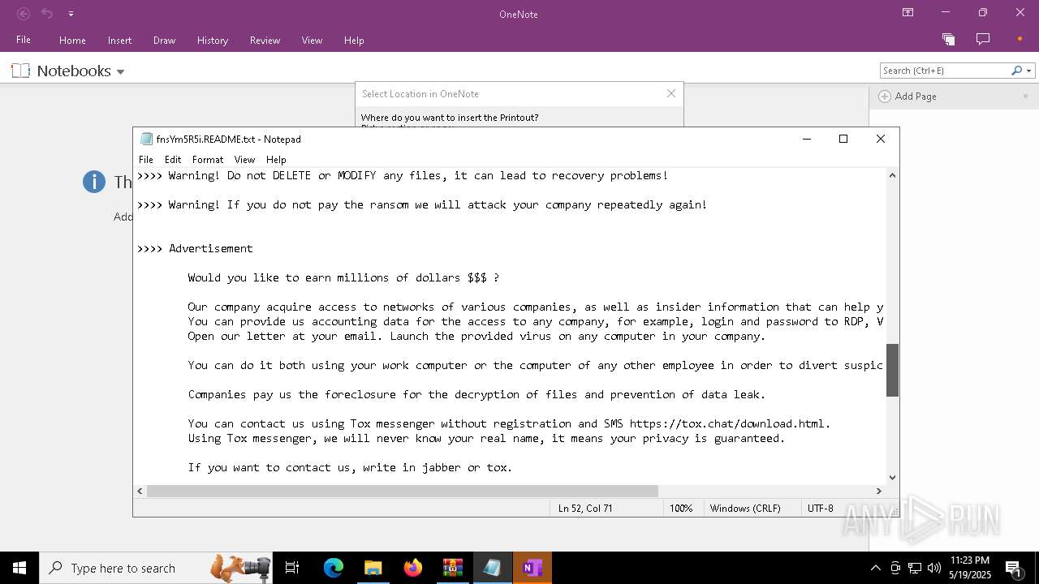Open the Notepad View menu
1039x584 pixels.
[244, 160]
